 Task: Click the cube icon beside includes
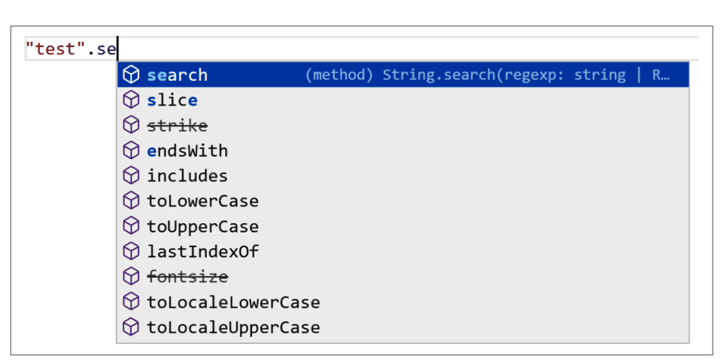[131, 176]
